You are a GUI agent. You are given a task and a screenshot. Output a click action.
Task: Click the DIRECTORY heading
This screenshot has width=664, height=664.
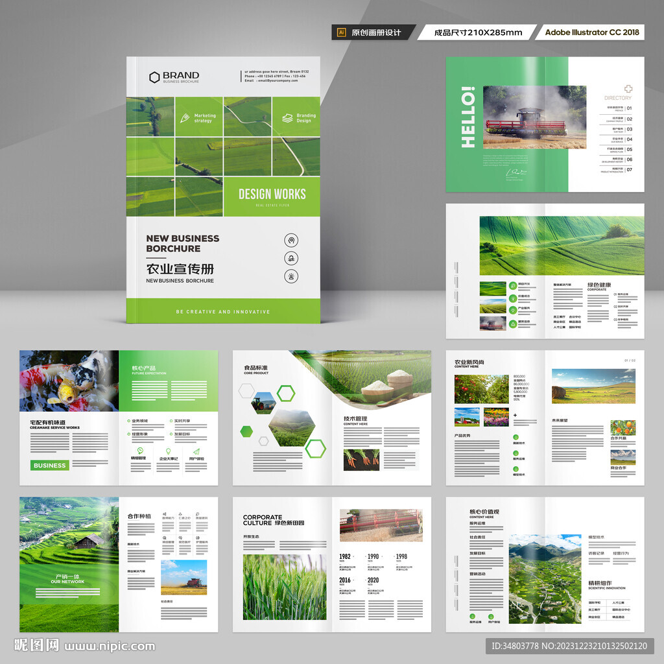tap(618, 98)
